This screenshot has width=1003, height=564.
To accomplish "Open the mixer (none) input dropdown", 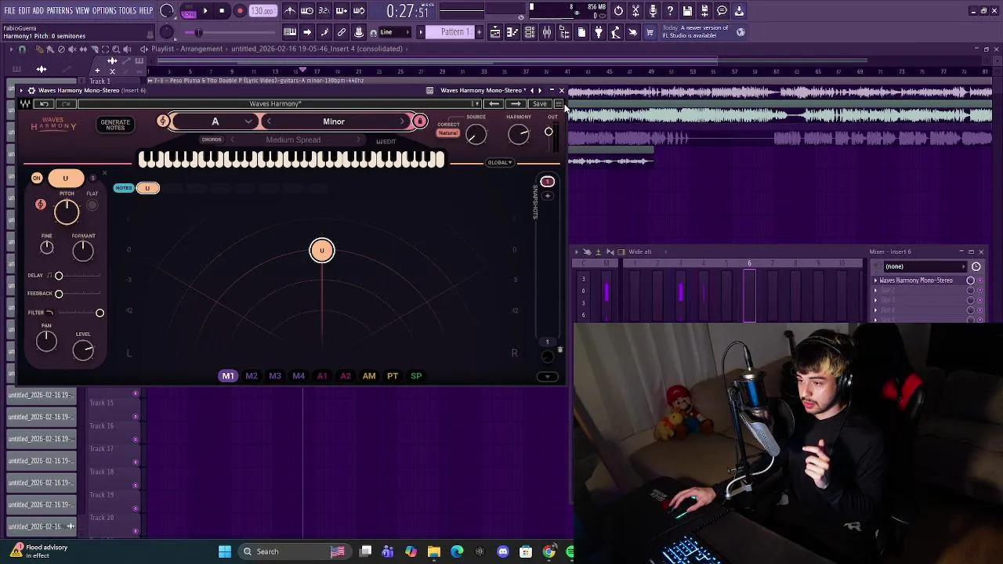I will point(924,266).
